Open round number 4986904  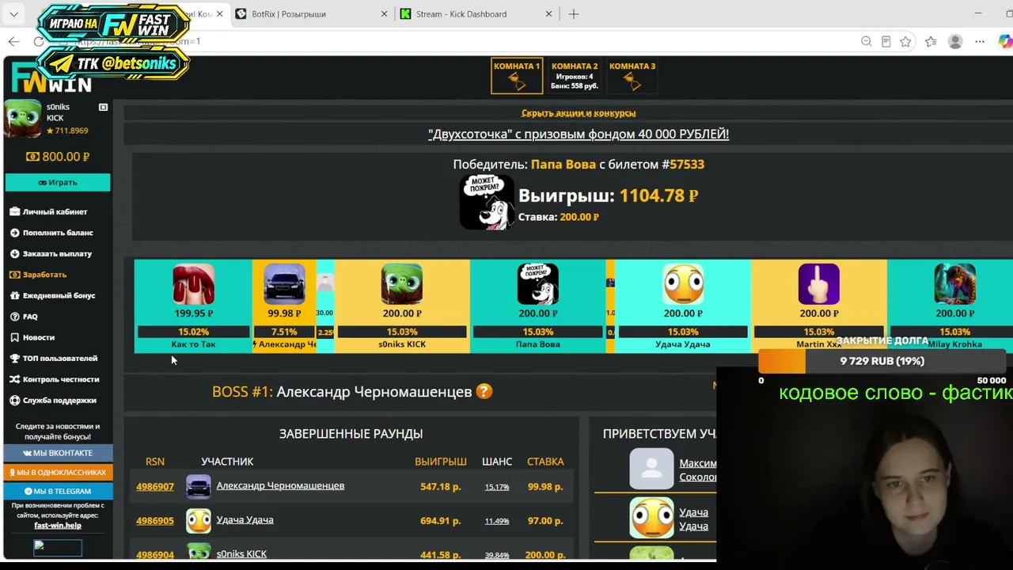click(155, 555)
